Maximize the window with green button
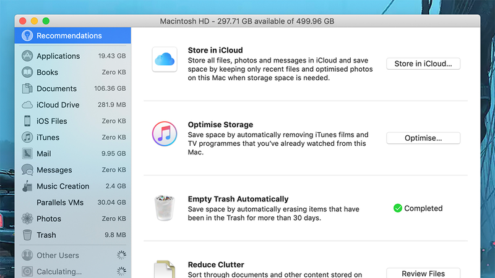Viewport: 495px width, 278px height. tap(46, 21)
